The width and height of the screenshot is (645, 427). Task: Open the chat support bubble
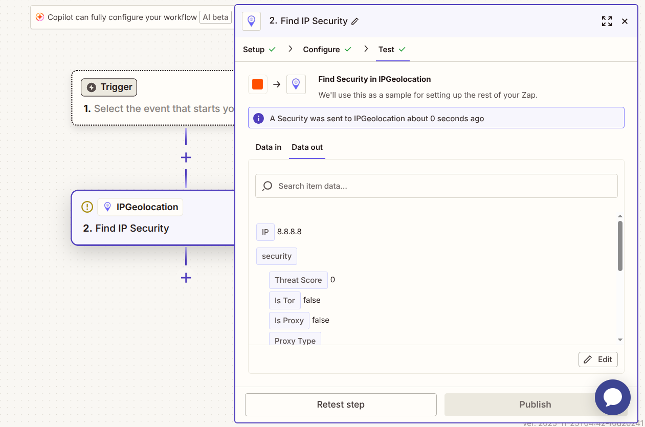coord(612,397)
